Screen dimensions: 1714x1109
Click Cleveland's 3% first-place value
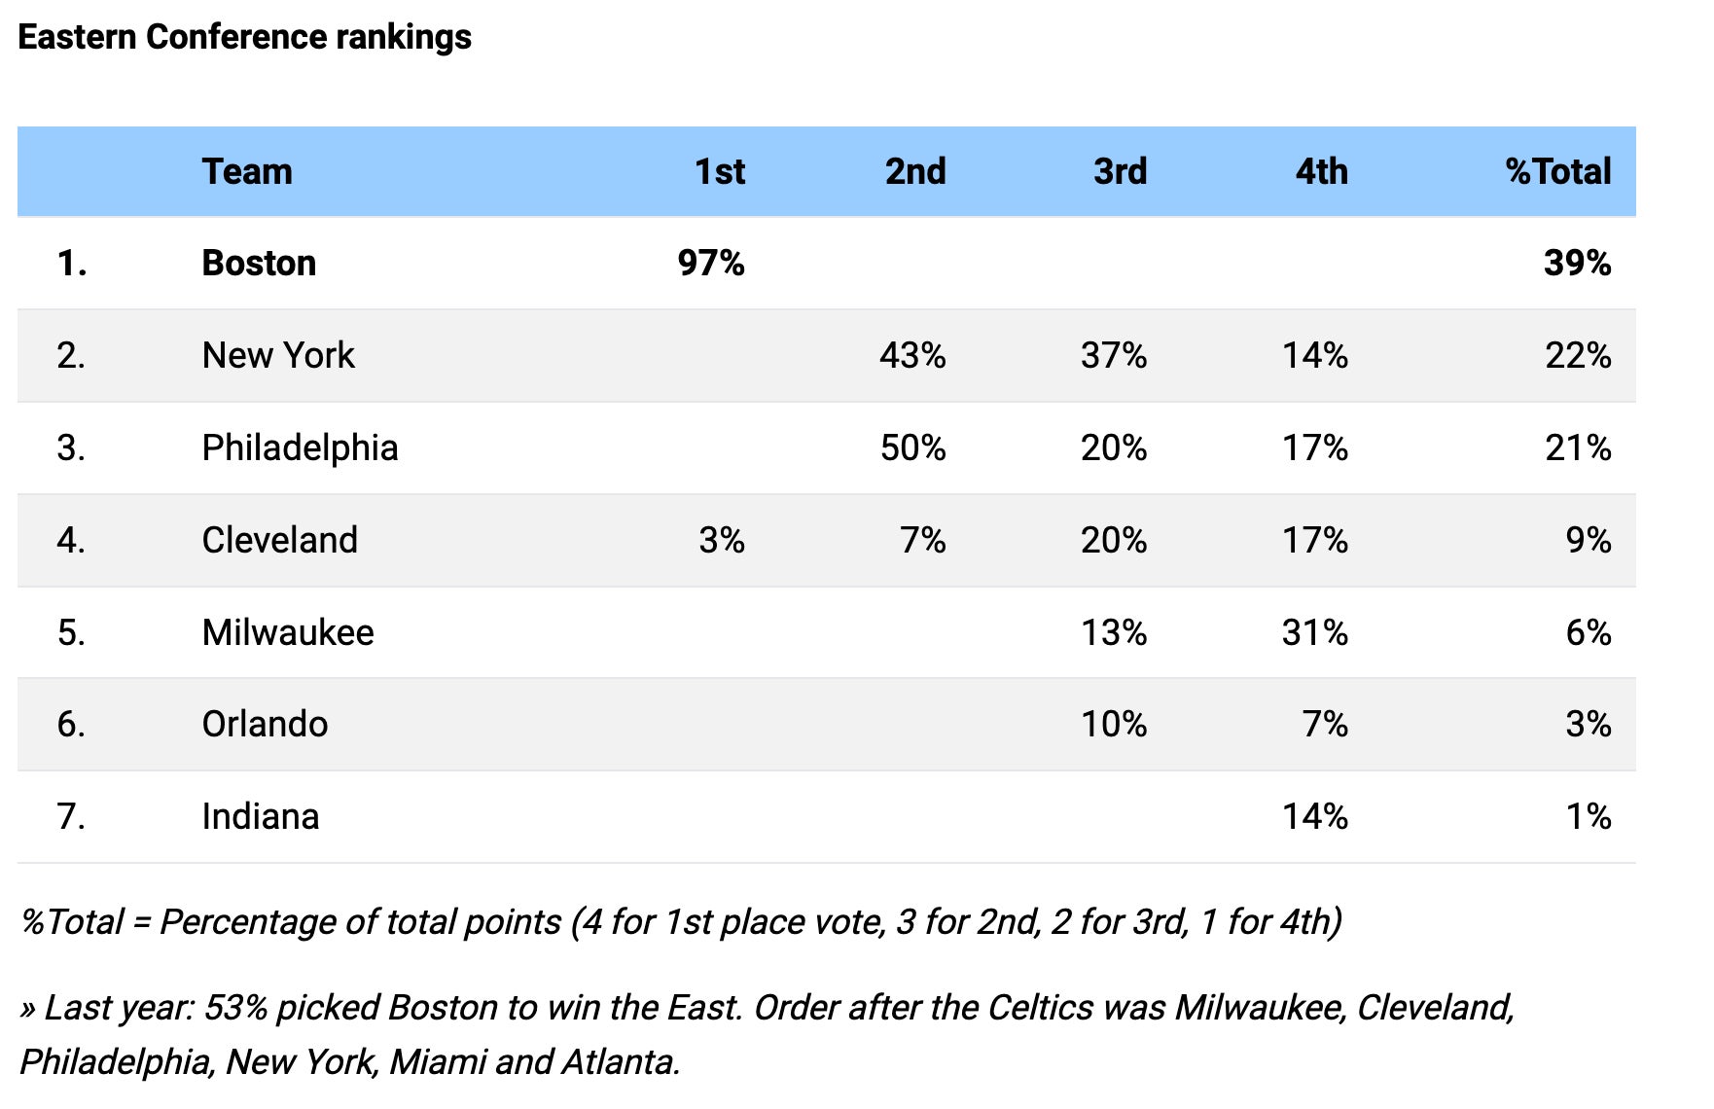tap(722, 540)
